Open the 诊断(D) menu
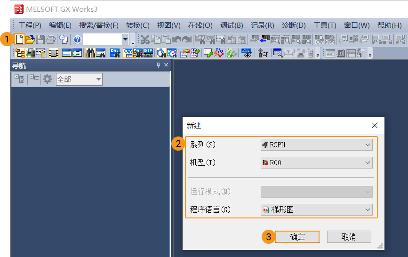The width and height of the screenshot is (408, 257). (x=294, y=25)
